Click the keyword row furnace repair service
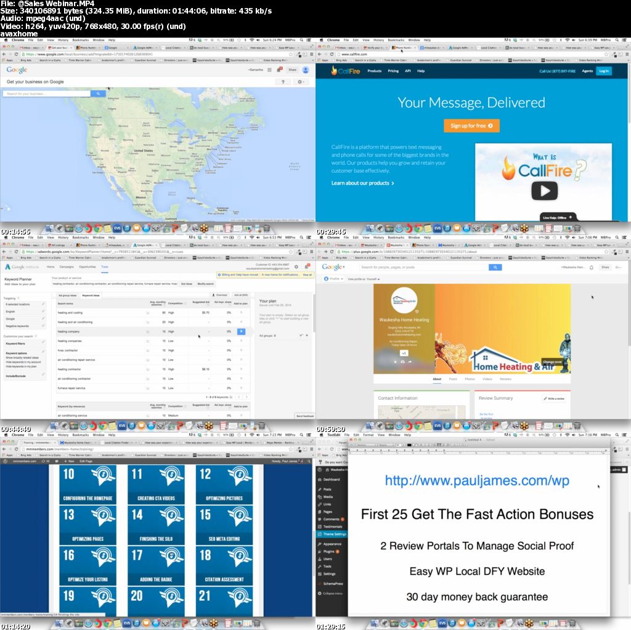This screenshot has width=631, height=630. [x=153, y=388]
